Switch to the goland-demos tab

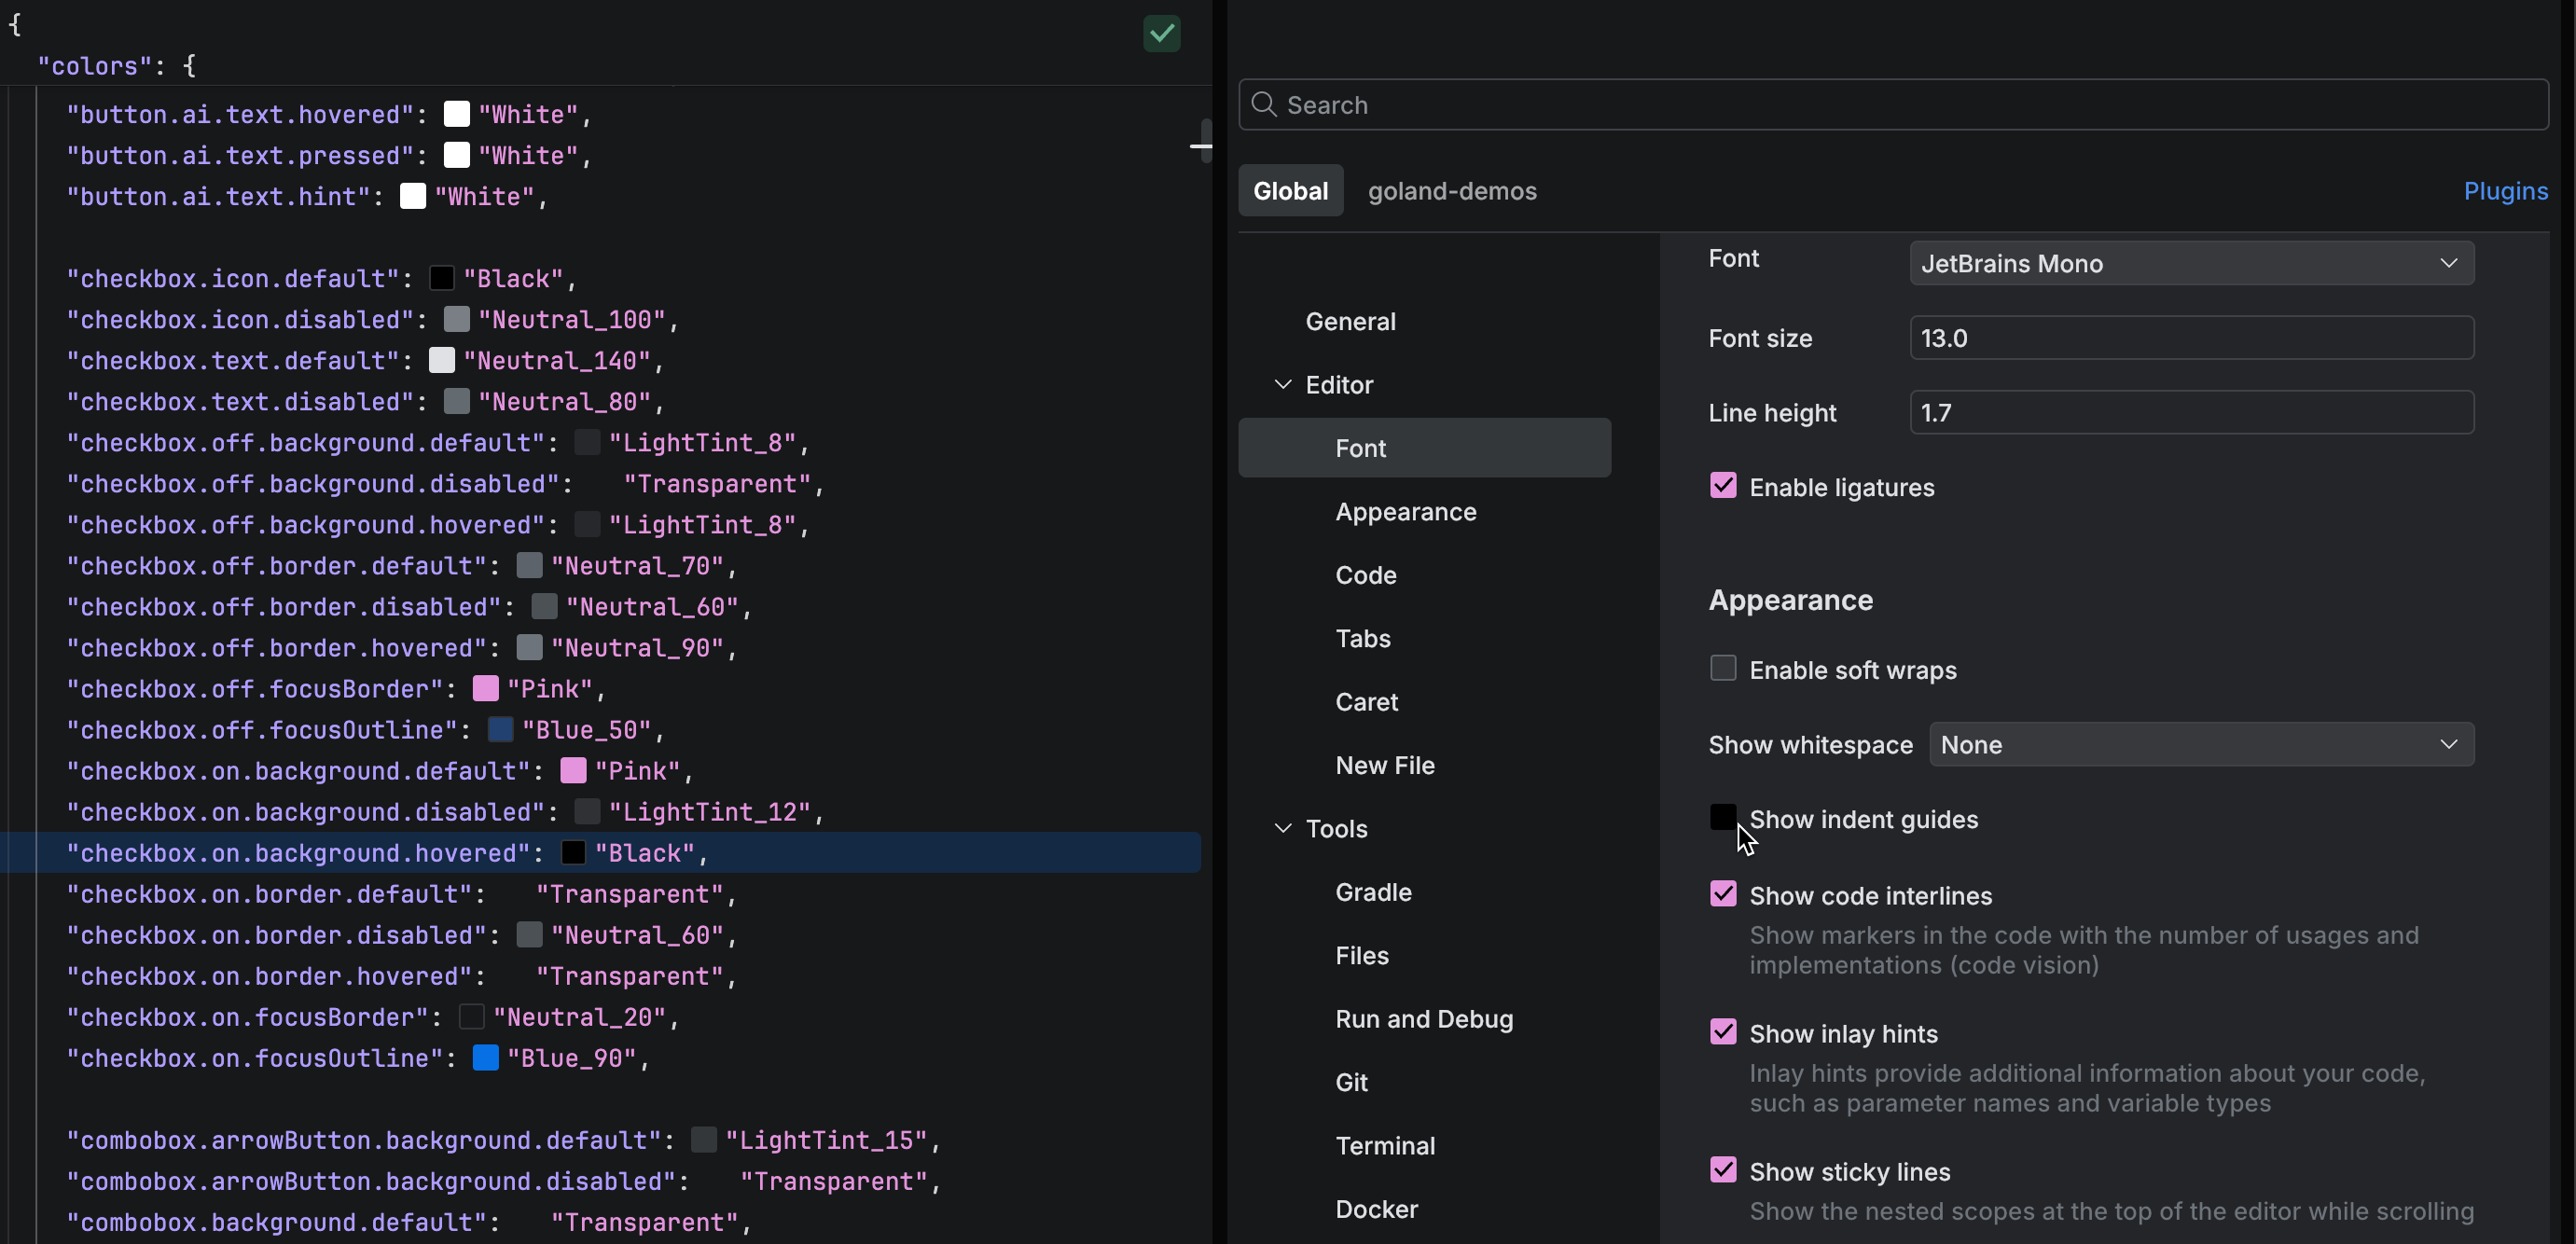(1452, 191)
